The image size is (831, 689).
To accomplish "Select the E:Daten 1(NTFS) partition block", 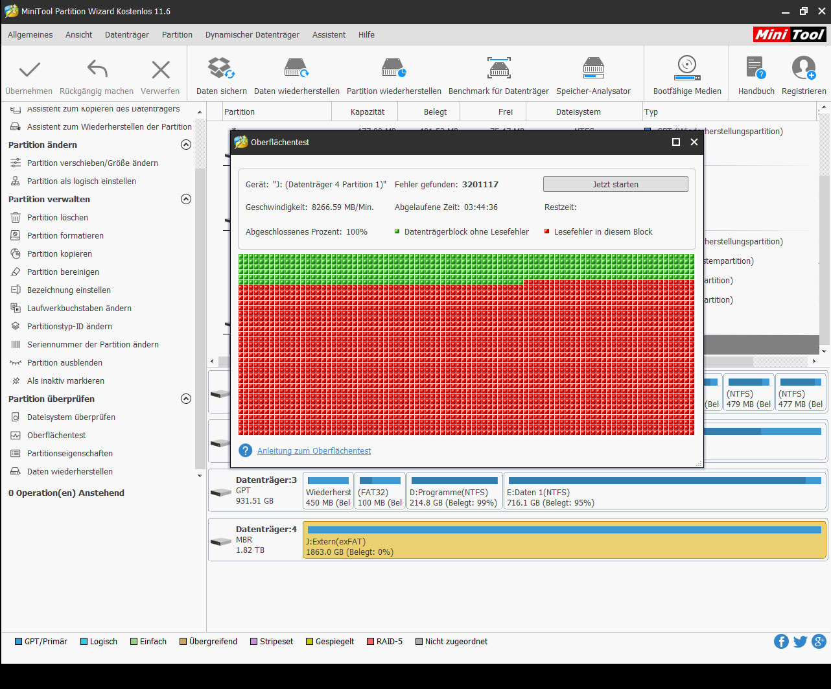I will [665, 491].
